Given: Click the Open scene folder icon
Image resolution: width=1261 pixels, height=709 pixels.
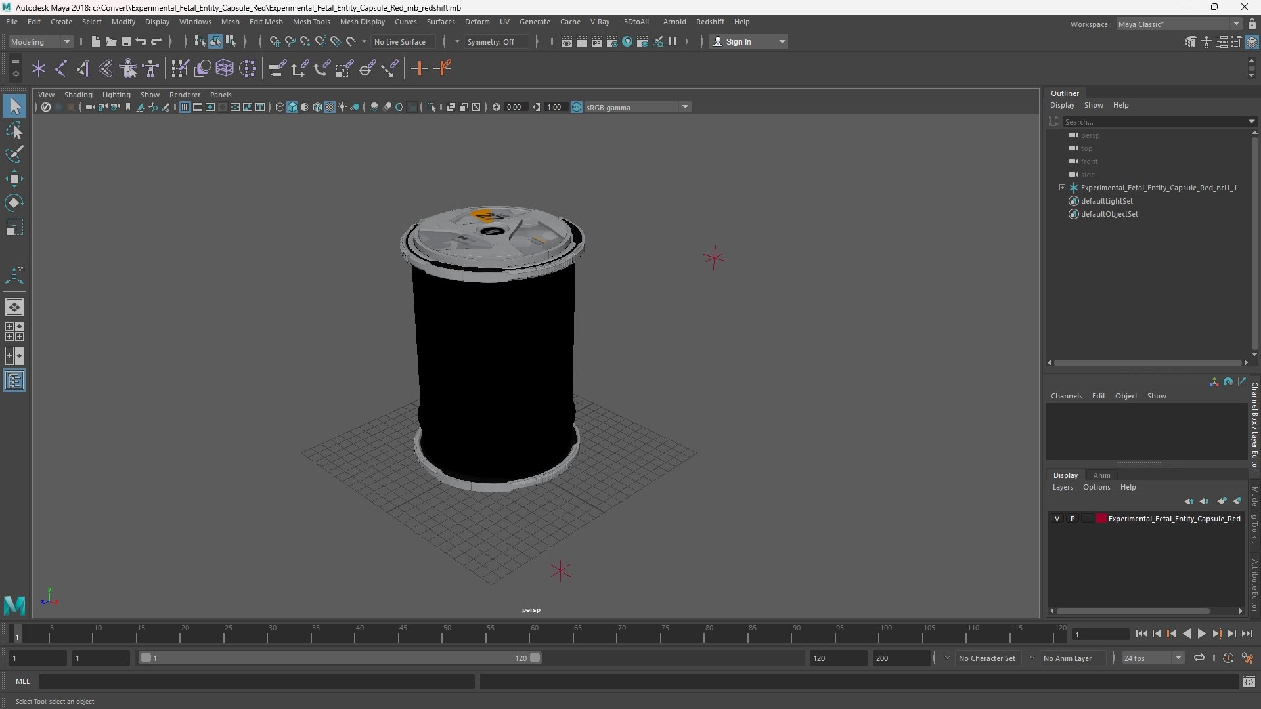Looking at the screenshot, I should (x=110, y=41).
